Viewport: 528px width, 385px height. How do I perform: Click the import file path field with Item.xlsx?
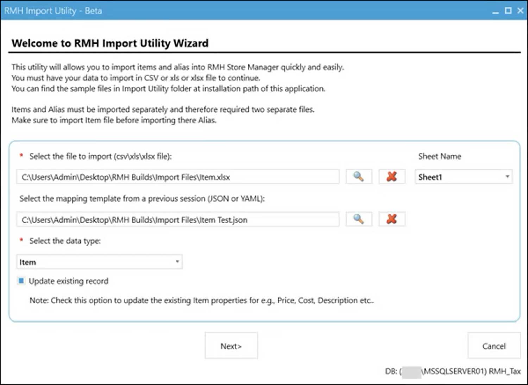click(178, 177)
